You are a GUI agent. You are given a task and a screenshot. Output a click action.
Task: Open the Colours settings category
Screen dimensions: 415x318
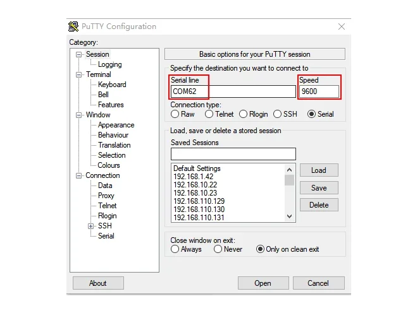[x=109, y=165]
